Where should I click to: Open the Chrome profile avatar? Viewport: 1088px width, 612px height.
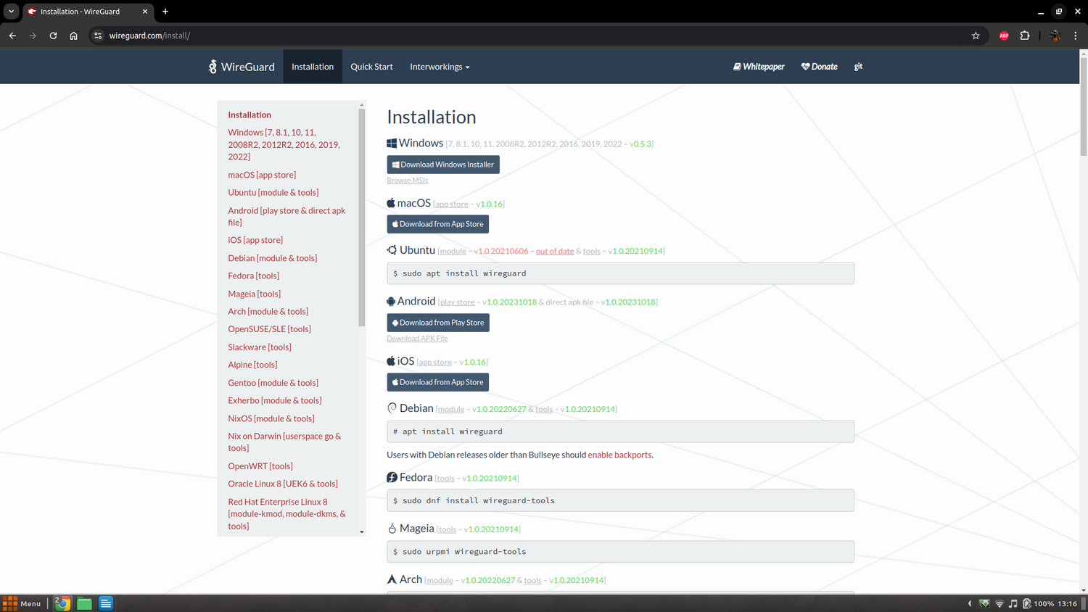[x=1055, y=36]
